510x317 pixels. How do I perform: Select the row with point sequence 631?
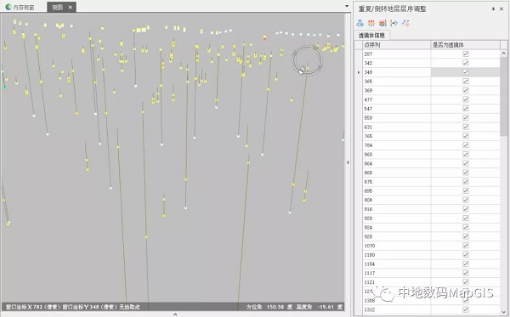pyautogui.click(x=431, y=127)
